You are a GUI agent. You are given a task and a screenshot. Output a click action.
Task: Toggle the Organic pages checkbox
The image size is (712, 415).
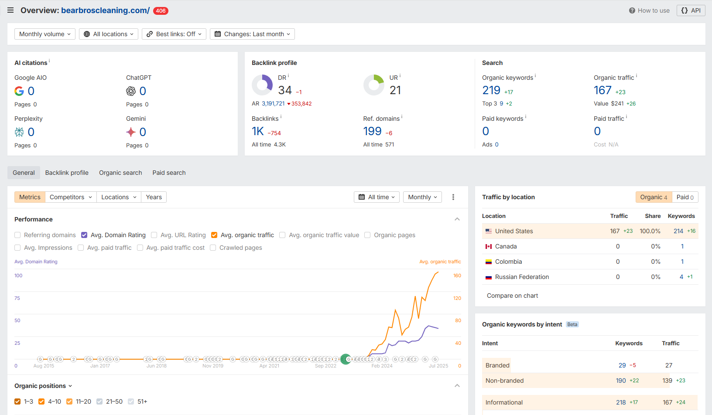click(x=367, y=235)
